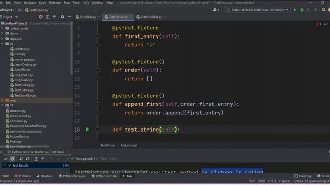Sort test results alphabetically
The width and height of the screenshot is (330, 185).
pyautogui.click(x=21, y=159)
